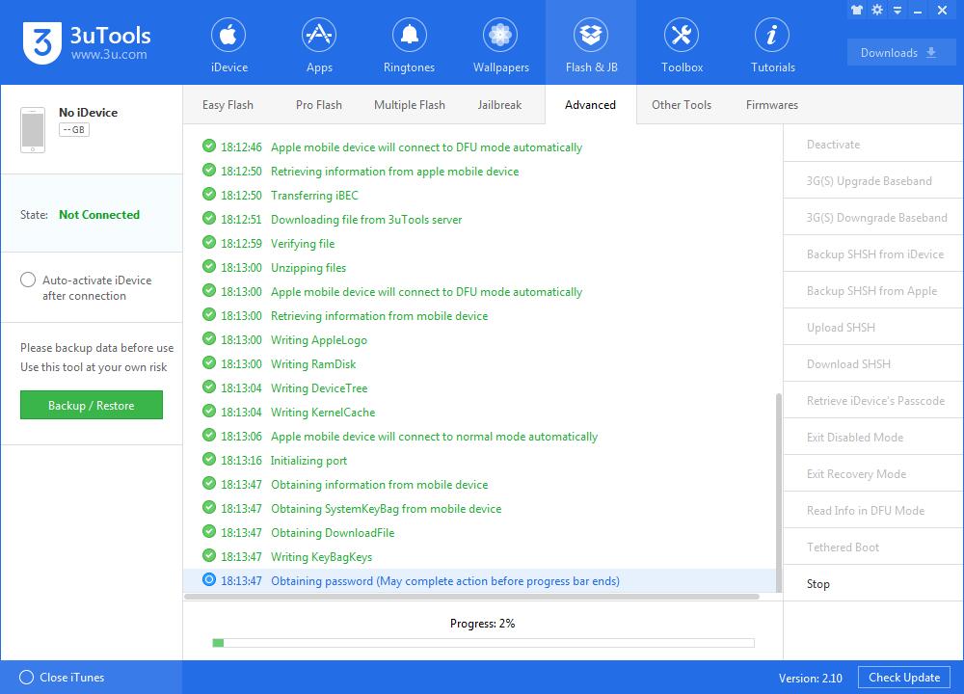Open the Multiple Flash tab
This screenshot has height=694, width=964.
(410, 105)
